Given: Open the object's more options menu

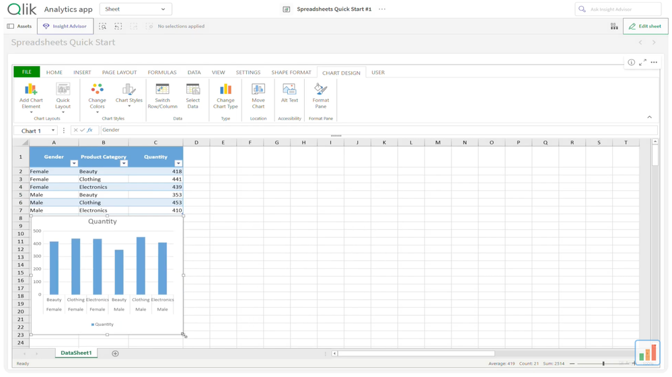Looking at the screenshot, I should point(654,62).
